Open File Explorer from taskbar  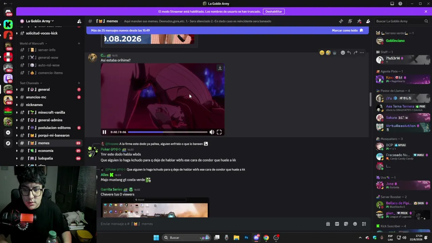click(236, 238)
